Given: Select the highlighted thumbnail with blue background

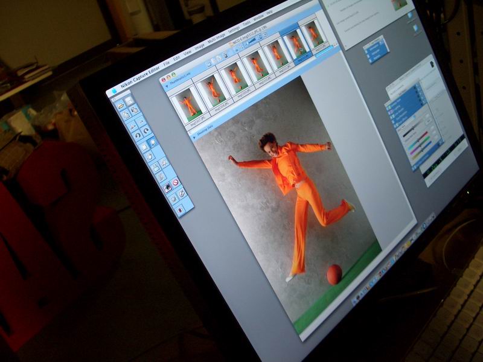Looking at the screenshot, I should pos(296,43).
